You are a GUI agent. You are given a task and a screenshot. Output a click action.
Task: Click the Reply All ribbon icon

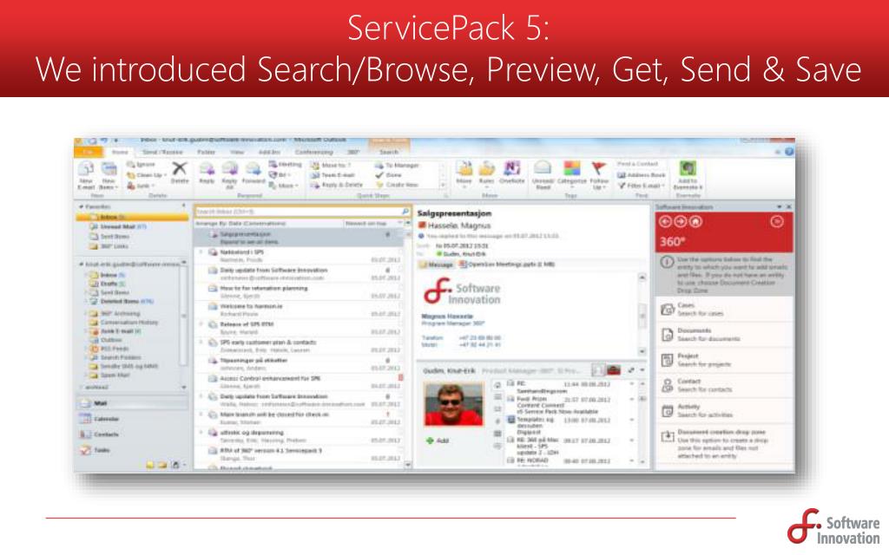pos(229,169)
